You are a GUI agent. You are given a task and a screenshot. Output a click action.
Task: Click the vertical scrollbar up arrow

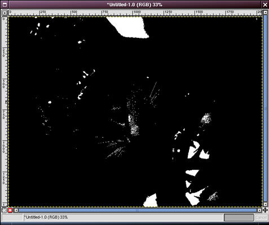265,12
